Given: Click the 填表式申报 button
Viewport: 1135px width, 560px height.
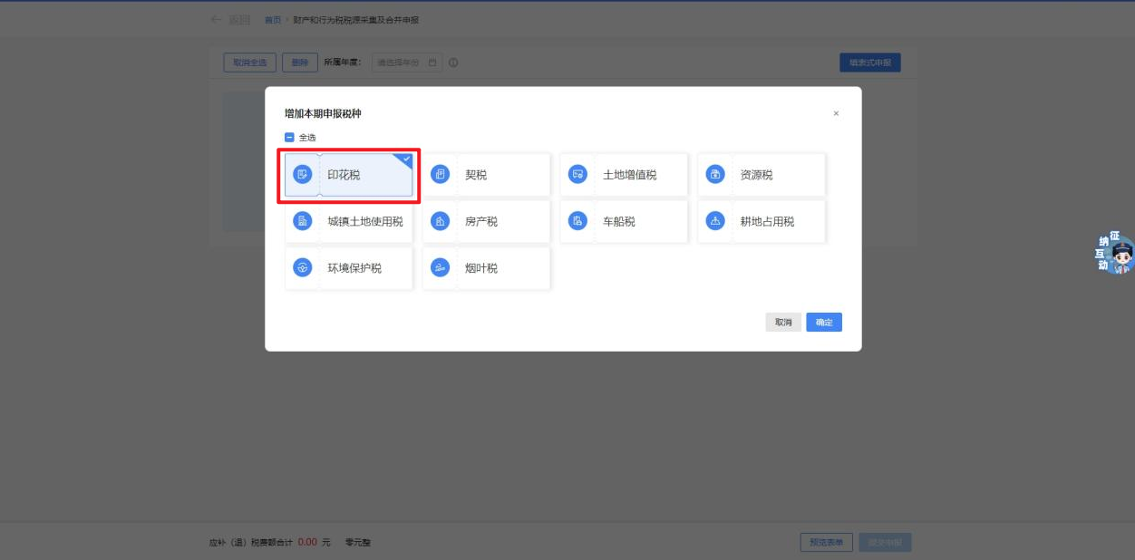Looking at the screenshot, I should (x=869, y=63).
